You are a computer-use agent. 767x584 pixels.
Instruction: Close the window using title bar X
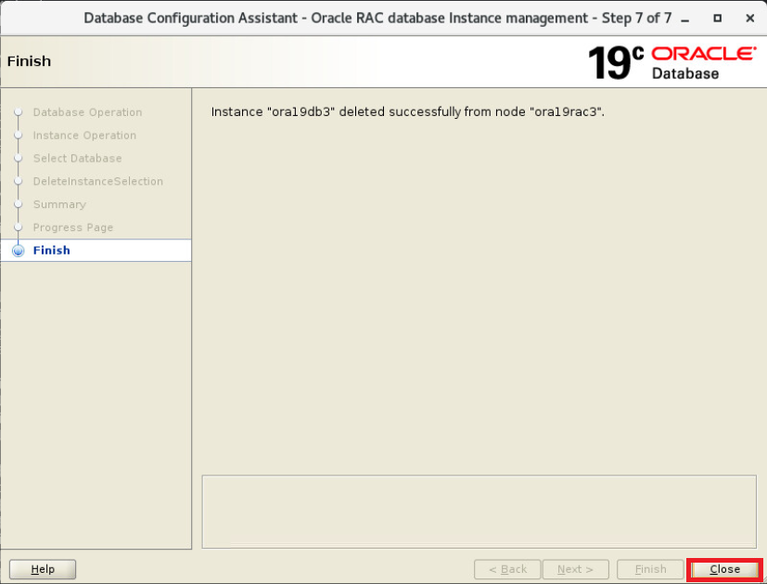(749, 19)
